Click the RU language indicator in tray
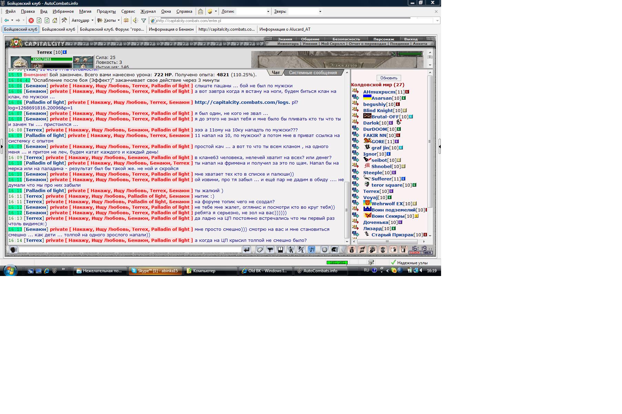 coord(366,270)
